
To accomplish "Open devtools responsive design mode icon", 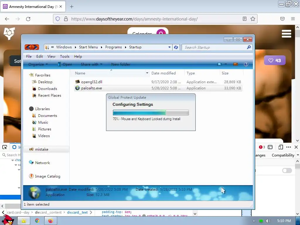I will [x=281, y=147].
